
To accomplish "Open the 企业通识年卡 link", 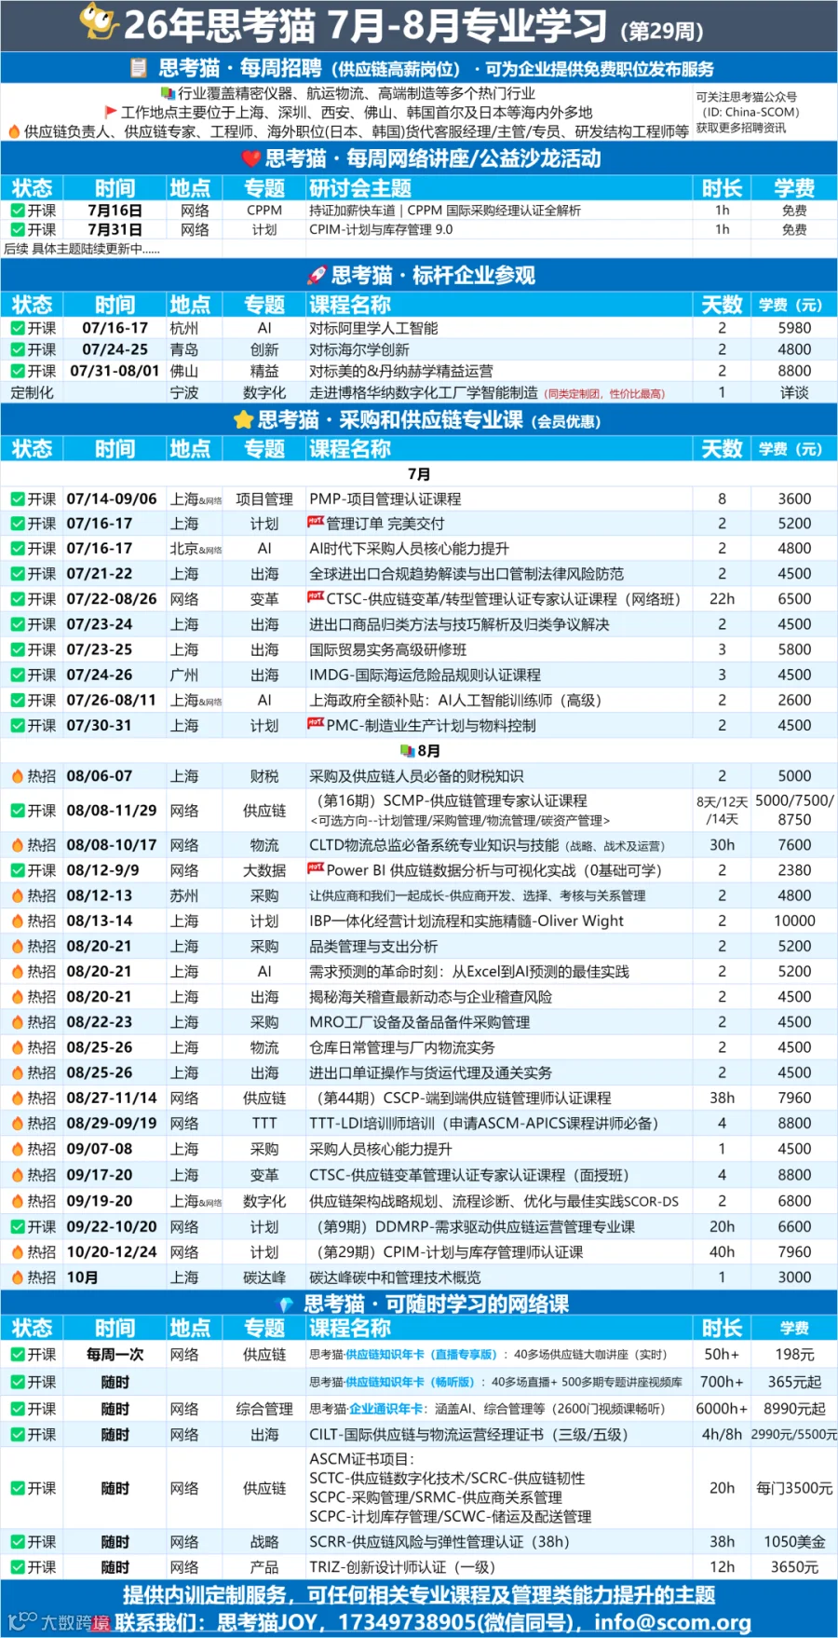I will coord(388,1409).
